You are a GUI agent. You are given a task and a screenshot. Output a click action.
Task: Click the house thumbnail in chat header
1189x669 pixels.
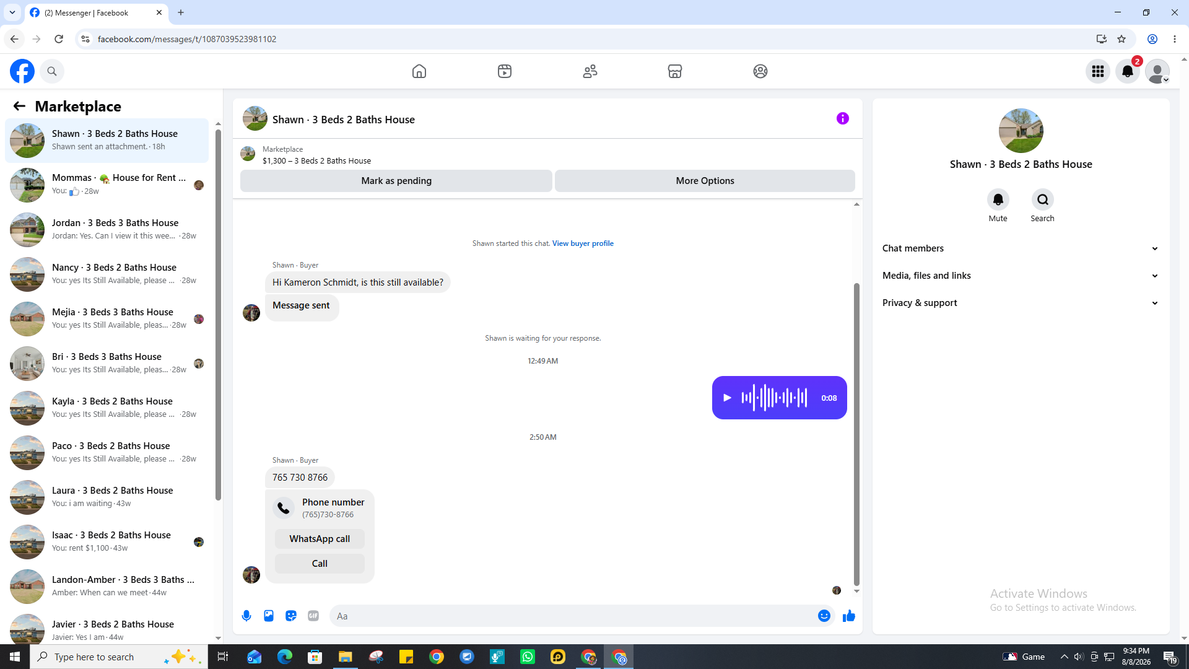point(255,118)
